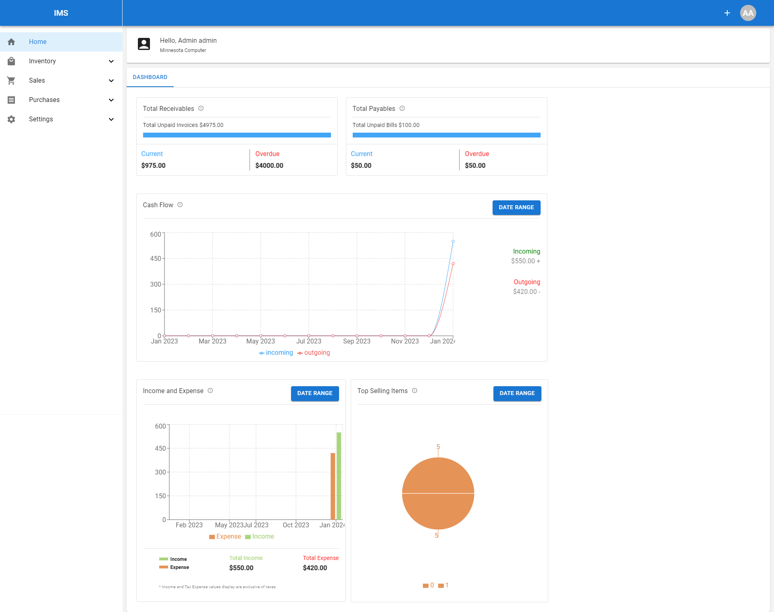The height and width of the screenshot is (616, 774).
Task: Click the Sales shopping cart icon
Action: coord(11,81)
